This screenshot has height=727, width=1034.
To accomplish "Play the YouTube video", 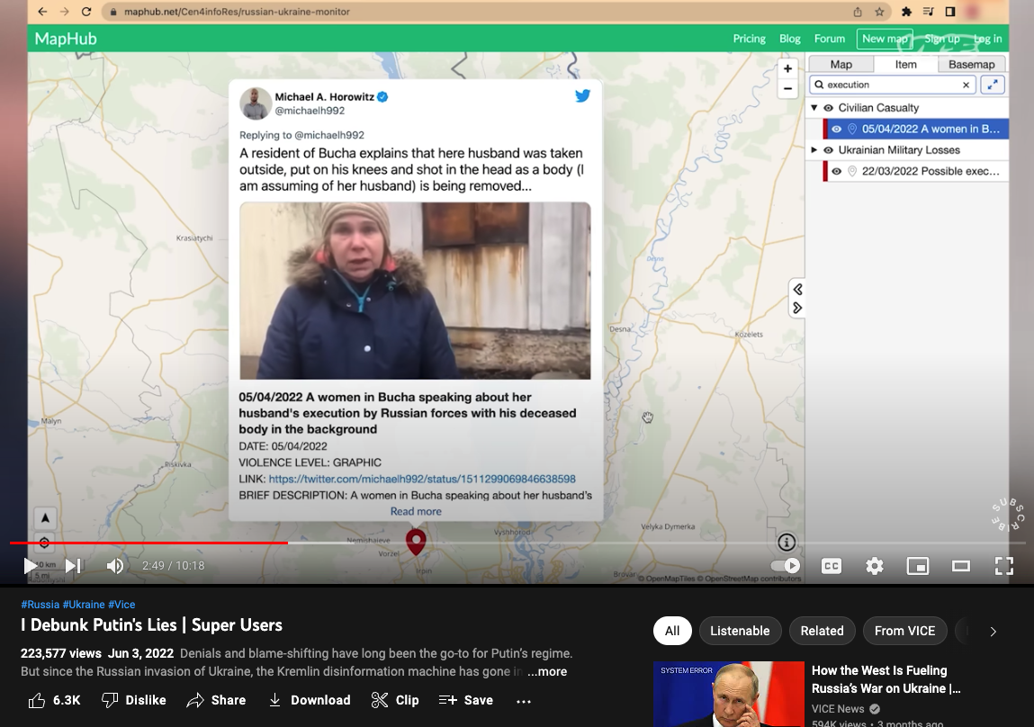I will (31, 566).
